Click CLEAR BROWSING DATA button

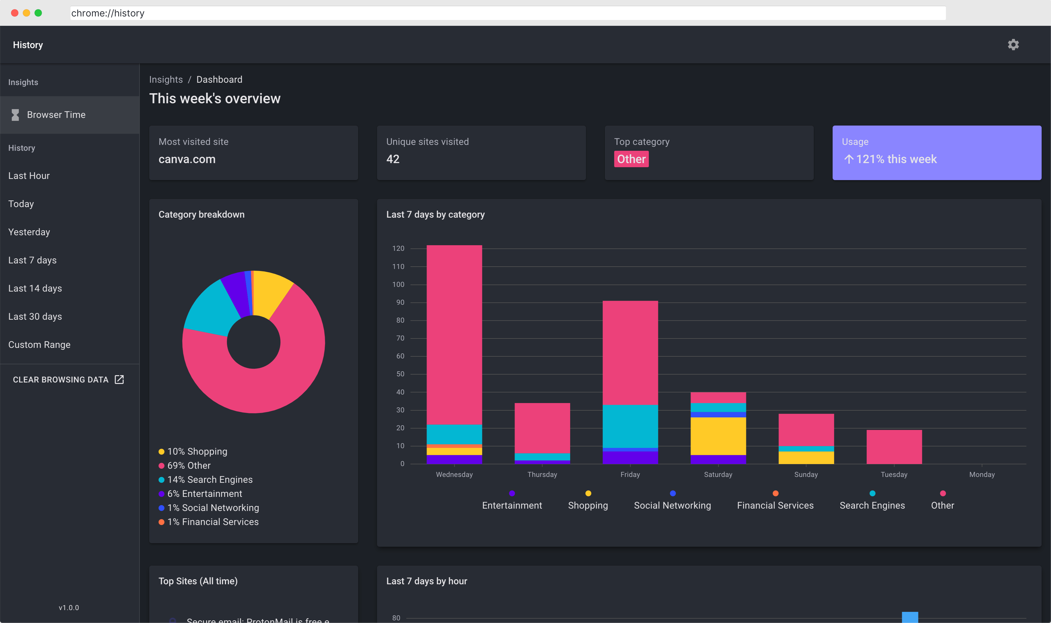pyautogui.click(x=68, y=380)
